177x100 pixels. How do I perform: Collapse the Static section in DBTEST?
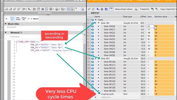96,20
